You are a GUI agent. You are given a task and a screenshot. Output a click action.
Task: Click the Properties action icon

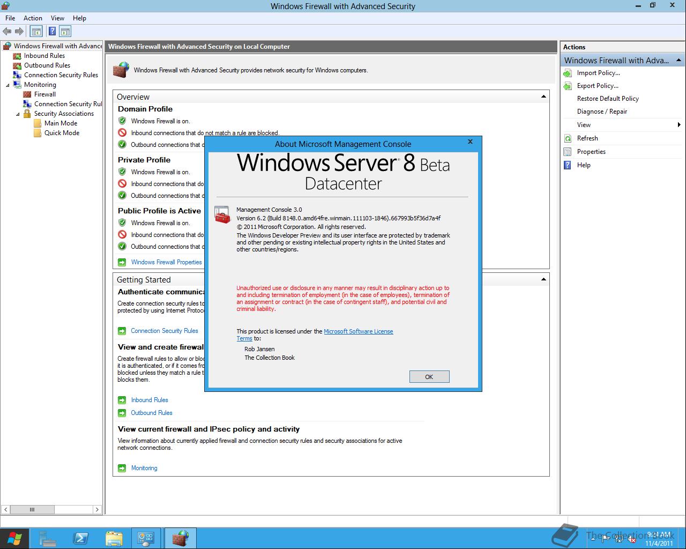tap(568, 152)
